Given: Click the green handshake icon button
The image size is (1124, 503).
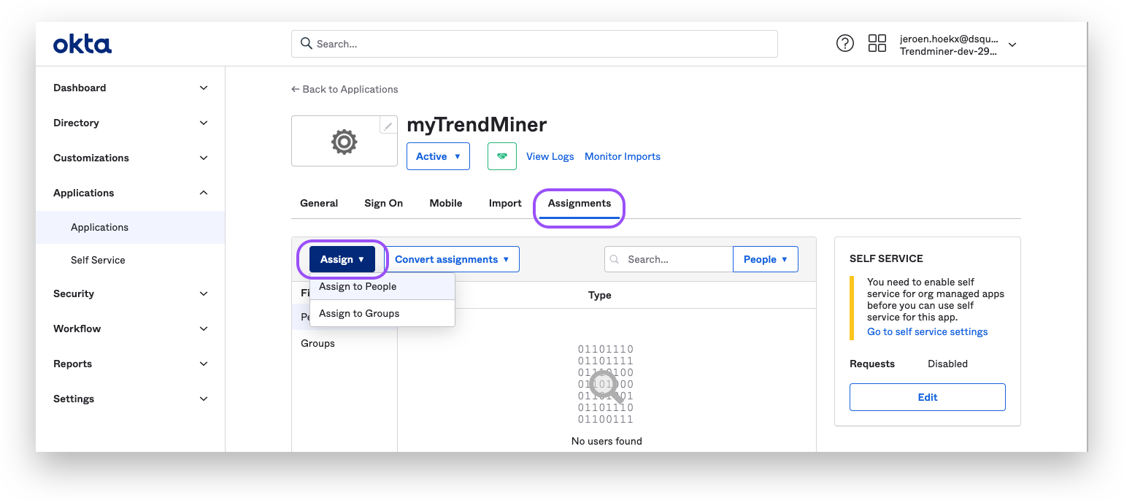Looking at the screenshot, I should click(501, 156).
